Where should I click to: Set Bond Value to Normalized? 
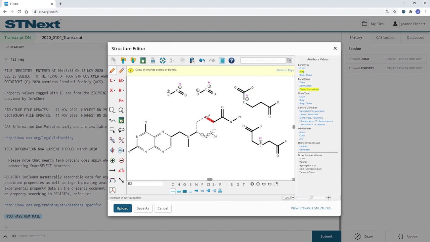[305, 86]
